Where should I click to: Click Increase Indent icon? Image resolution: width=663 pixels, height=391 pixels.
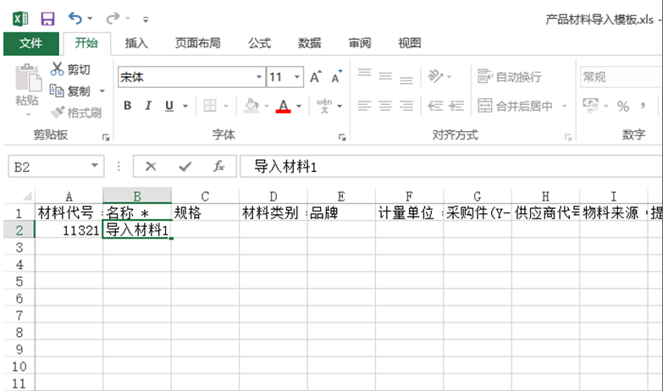456,105
